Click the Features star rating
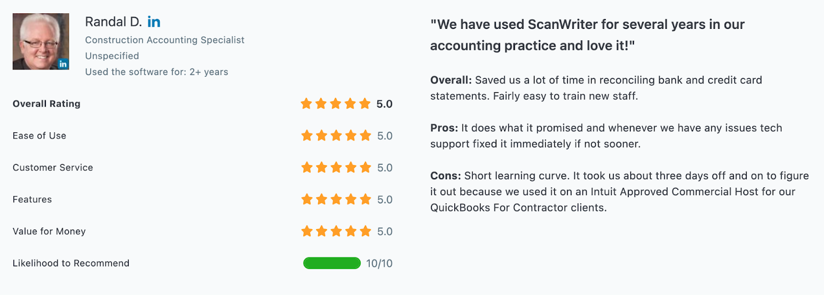Image resolution: width=824 pixels, height=295 pixels. [x=336, y=200]
